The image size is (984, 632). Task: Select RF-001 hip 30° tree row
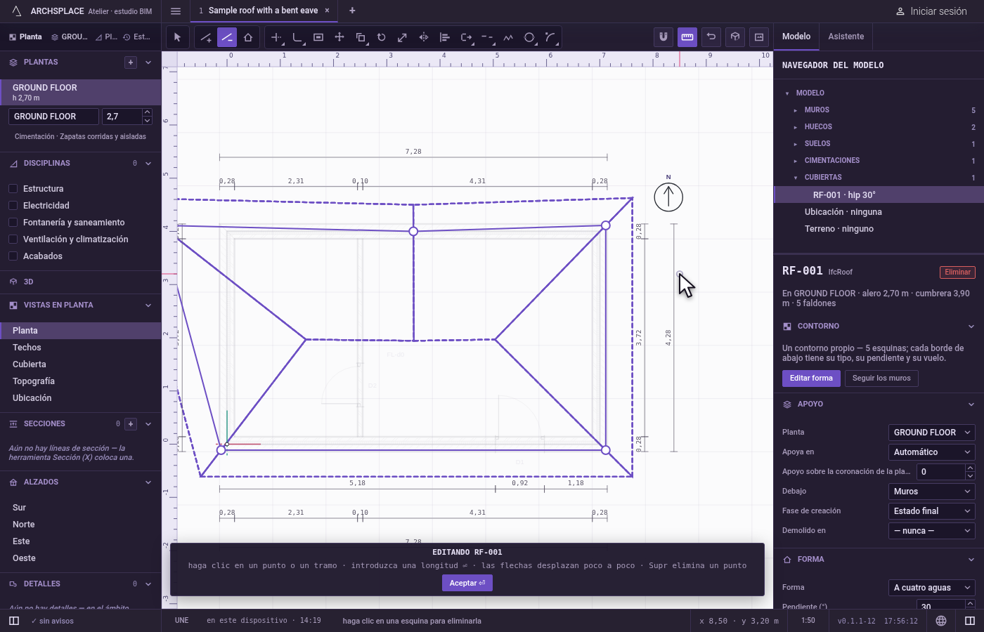click(x=879, y=195)
